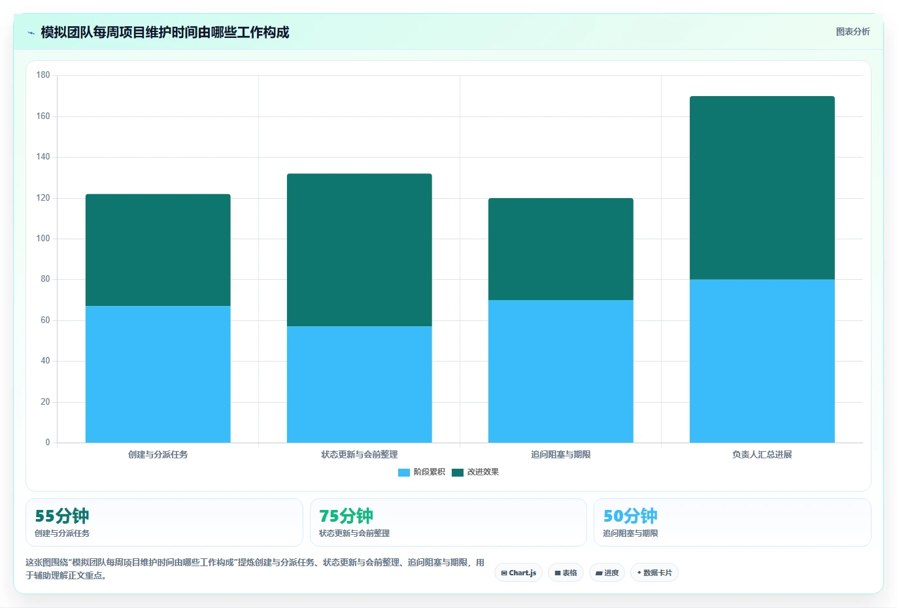This screenshot has height=608, width=897.
Task: Open the 75分钟 状态更新与会前整理 card
Action: [x=448, y=522]
